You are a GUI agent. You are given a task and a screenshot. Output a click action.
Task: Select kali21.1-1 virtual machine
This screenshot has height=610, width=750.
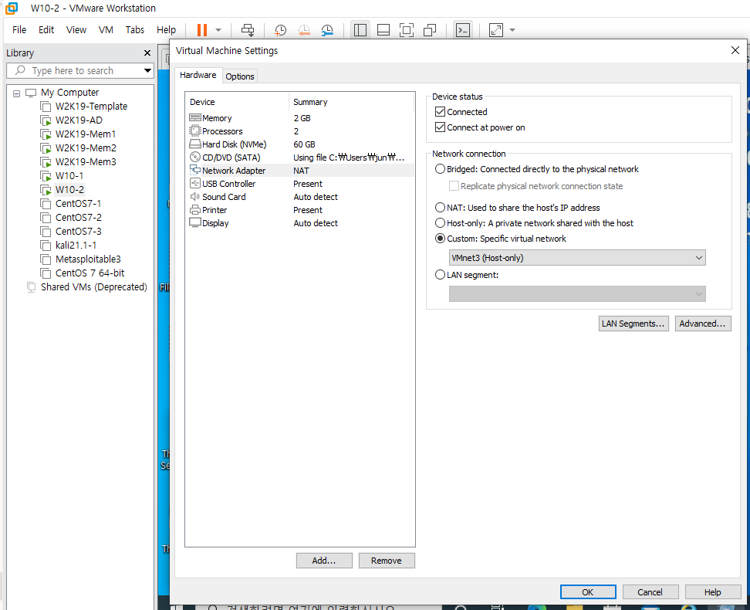[x=76, y=245]
